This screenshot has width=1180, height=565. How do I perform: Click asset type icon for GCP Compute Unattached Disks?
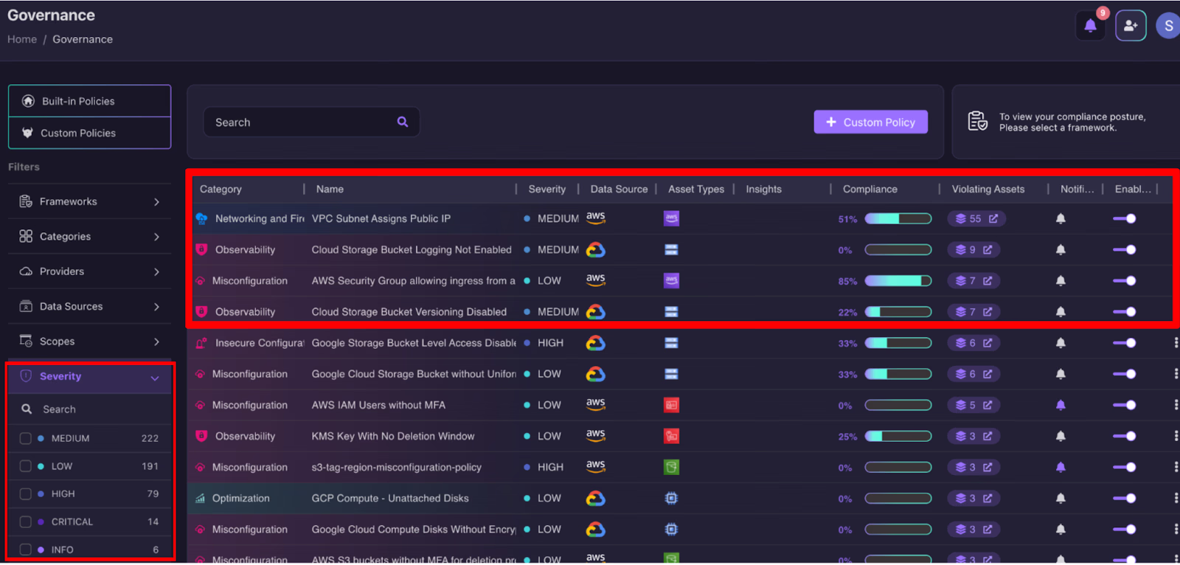[671, 499]
